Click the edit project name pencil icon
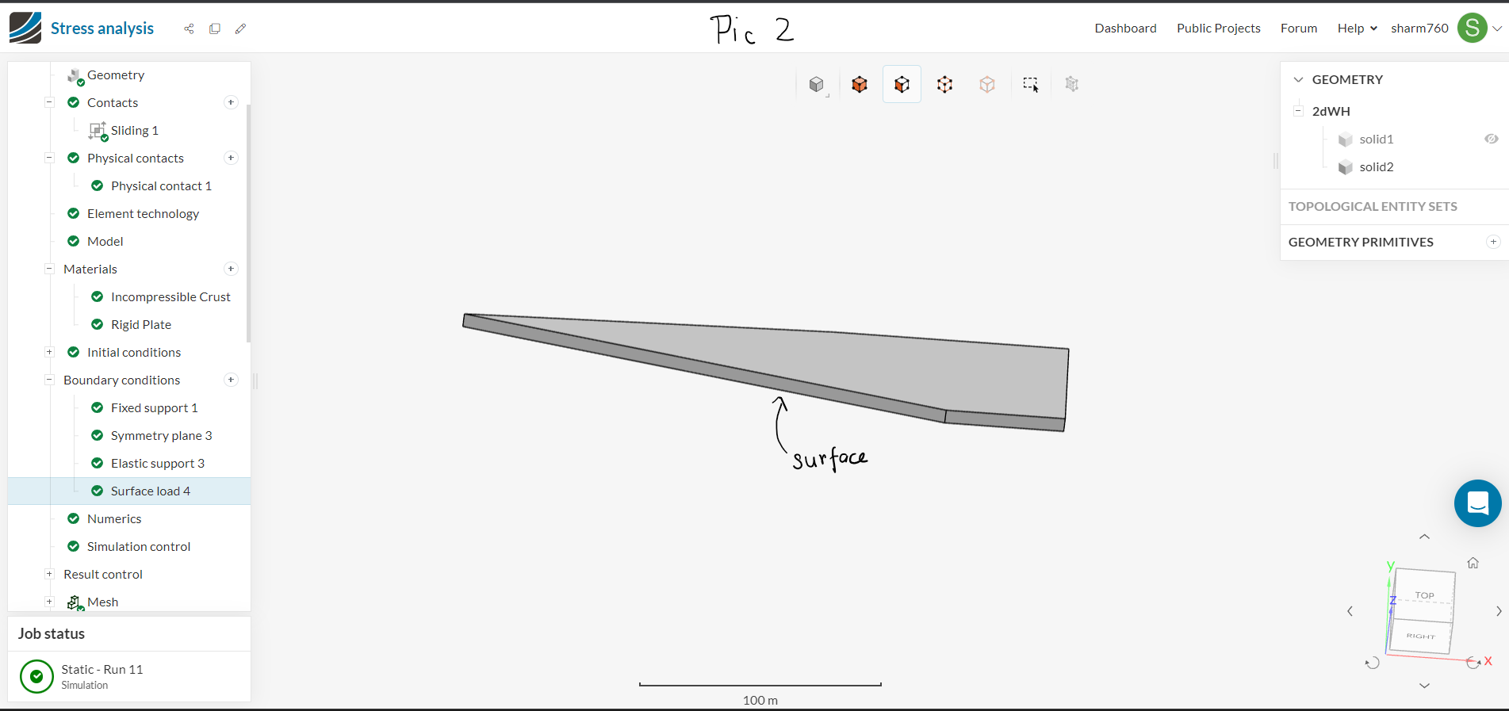This screenshot has width=1509, height=711. point(241,29)
